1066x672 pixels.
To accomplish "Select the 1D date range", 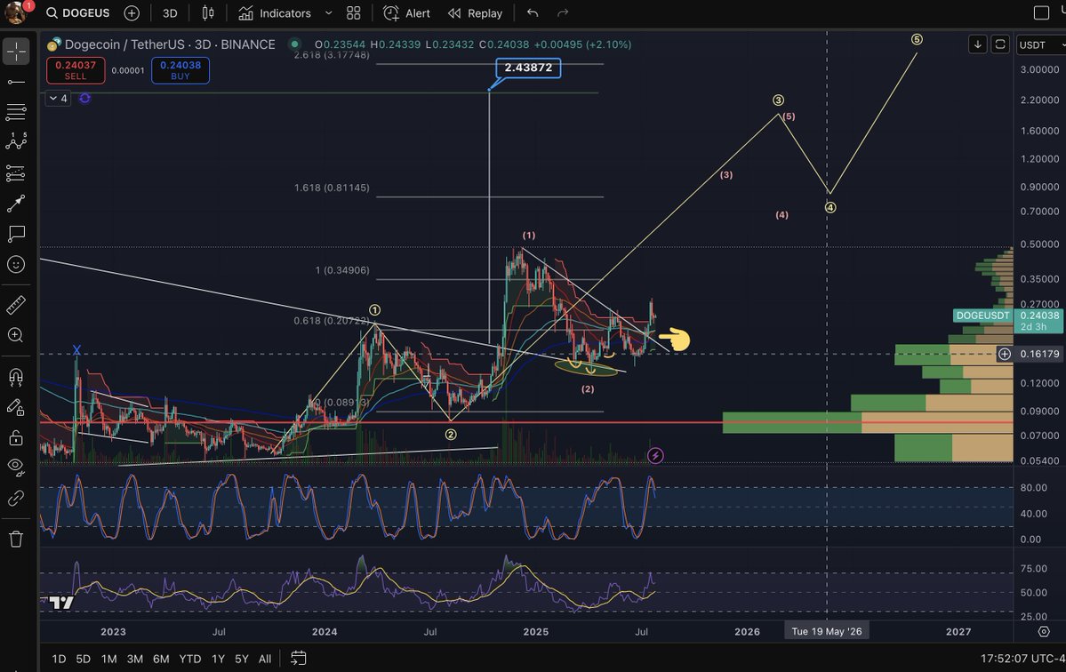I will (x=60, y=659).
